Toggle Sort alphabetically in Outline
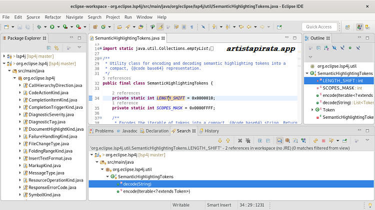375x210 pixels. [326, 48]
